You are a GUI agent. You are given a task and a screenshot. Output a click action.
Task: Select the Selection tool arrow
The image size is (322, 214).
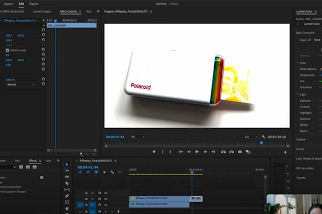(67, 164)
